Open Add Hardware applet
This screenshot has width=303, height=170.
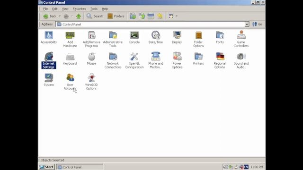[70, 39]
